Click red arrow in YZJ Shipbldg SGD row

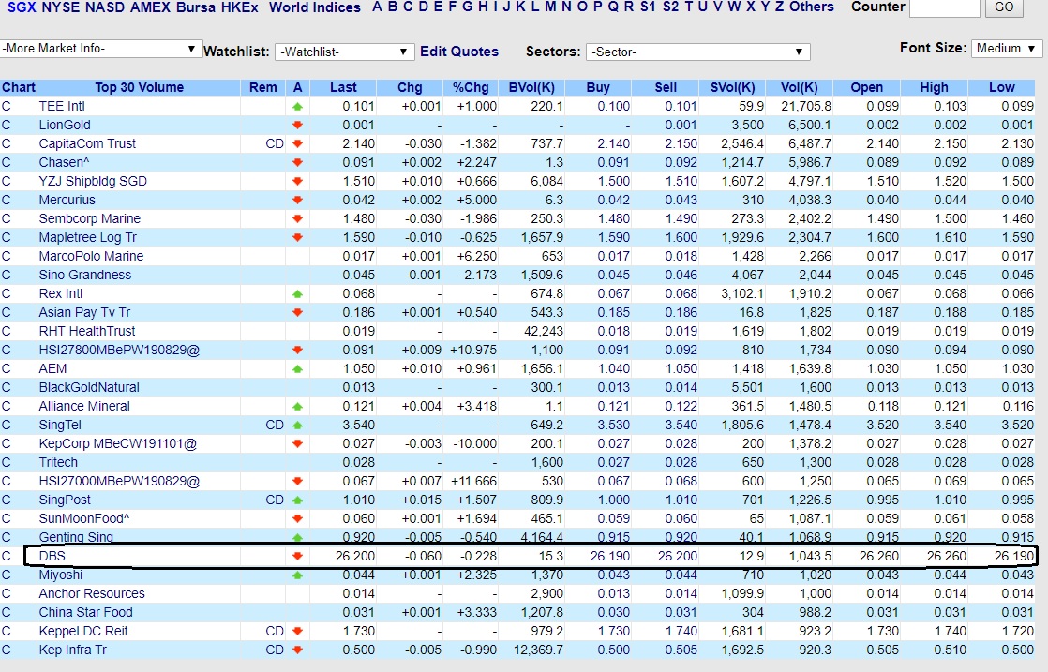click(297, 181)
